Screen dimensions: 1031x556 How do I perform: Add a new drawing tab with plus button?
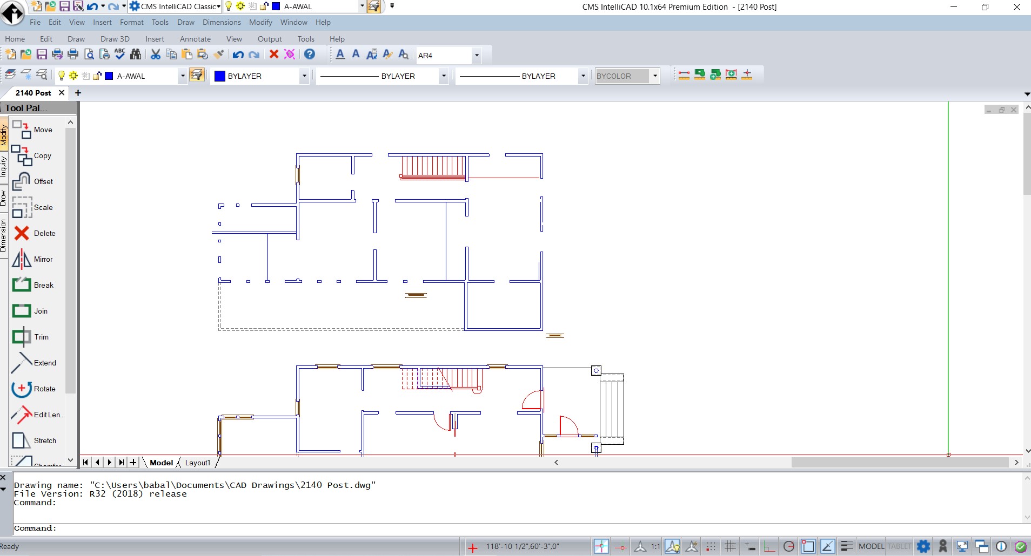[x=78, y=93]
